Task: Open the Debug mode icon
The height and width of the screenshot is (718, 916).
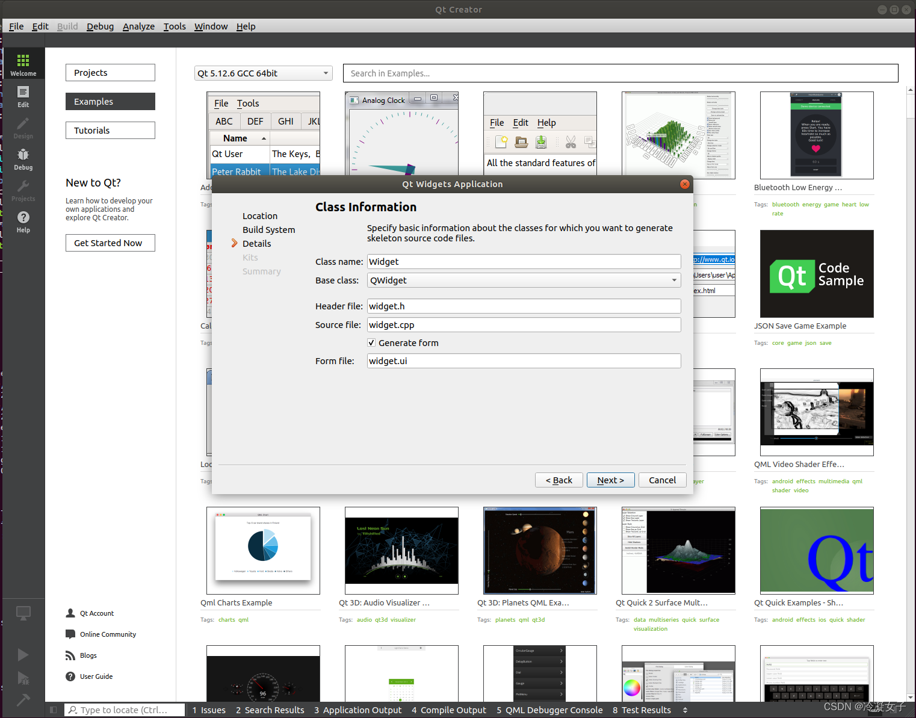Action: pos(23,158)
